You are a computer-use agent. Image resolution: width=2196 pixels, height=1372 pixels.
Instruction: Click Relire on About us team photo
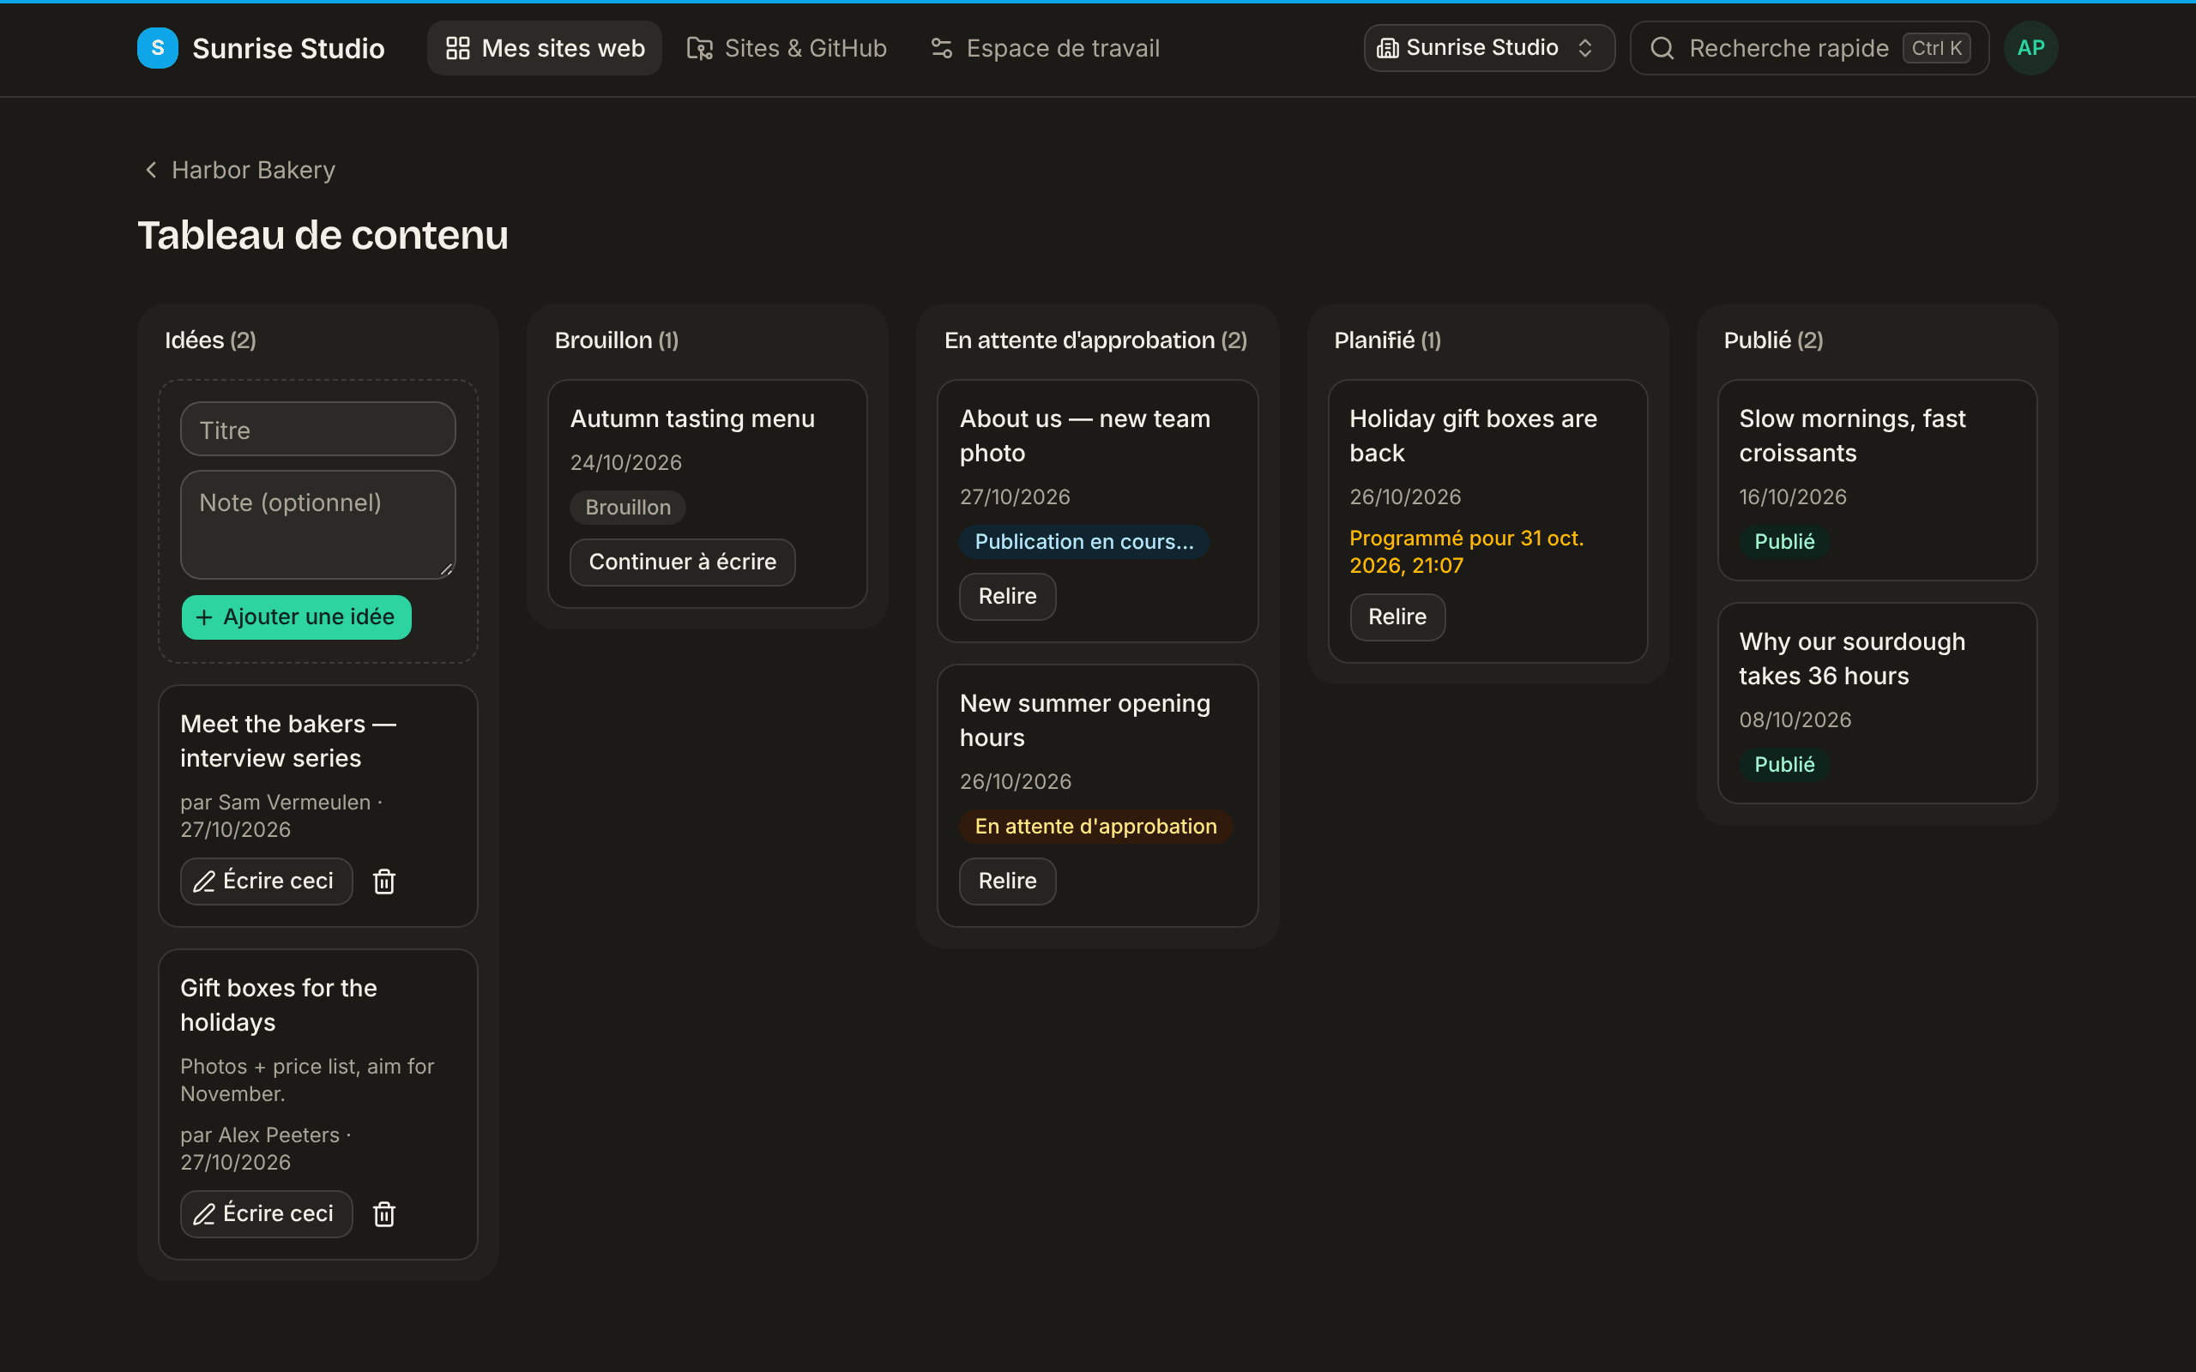coord(1007,596)
